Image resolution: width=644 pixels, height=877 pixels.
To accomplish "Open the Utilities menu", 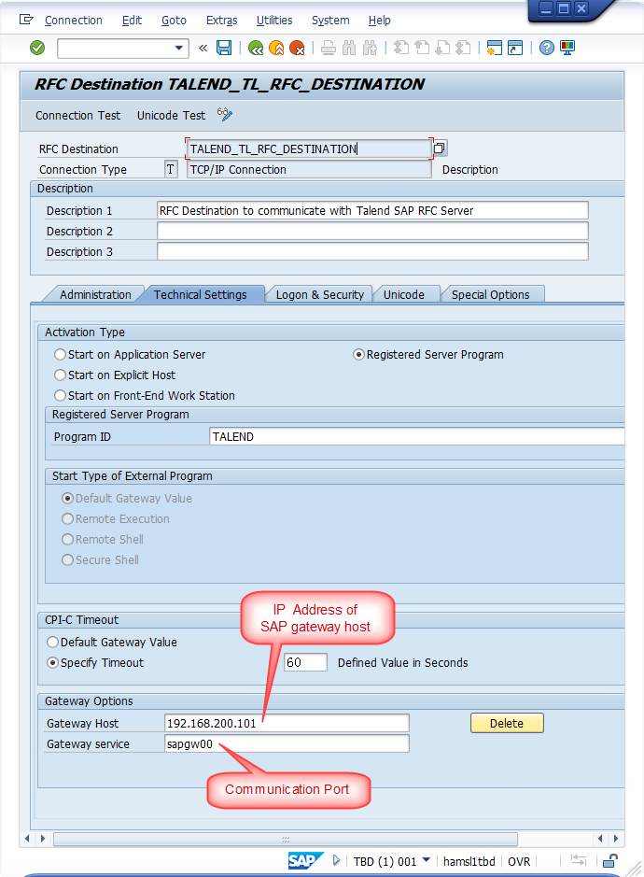I will pyautogui.click(x=274, y=21).
